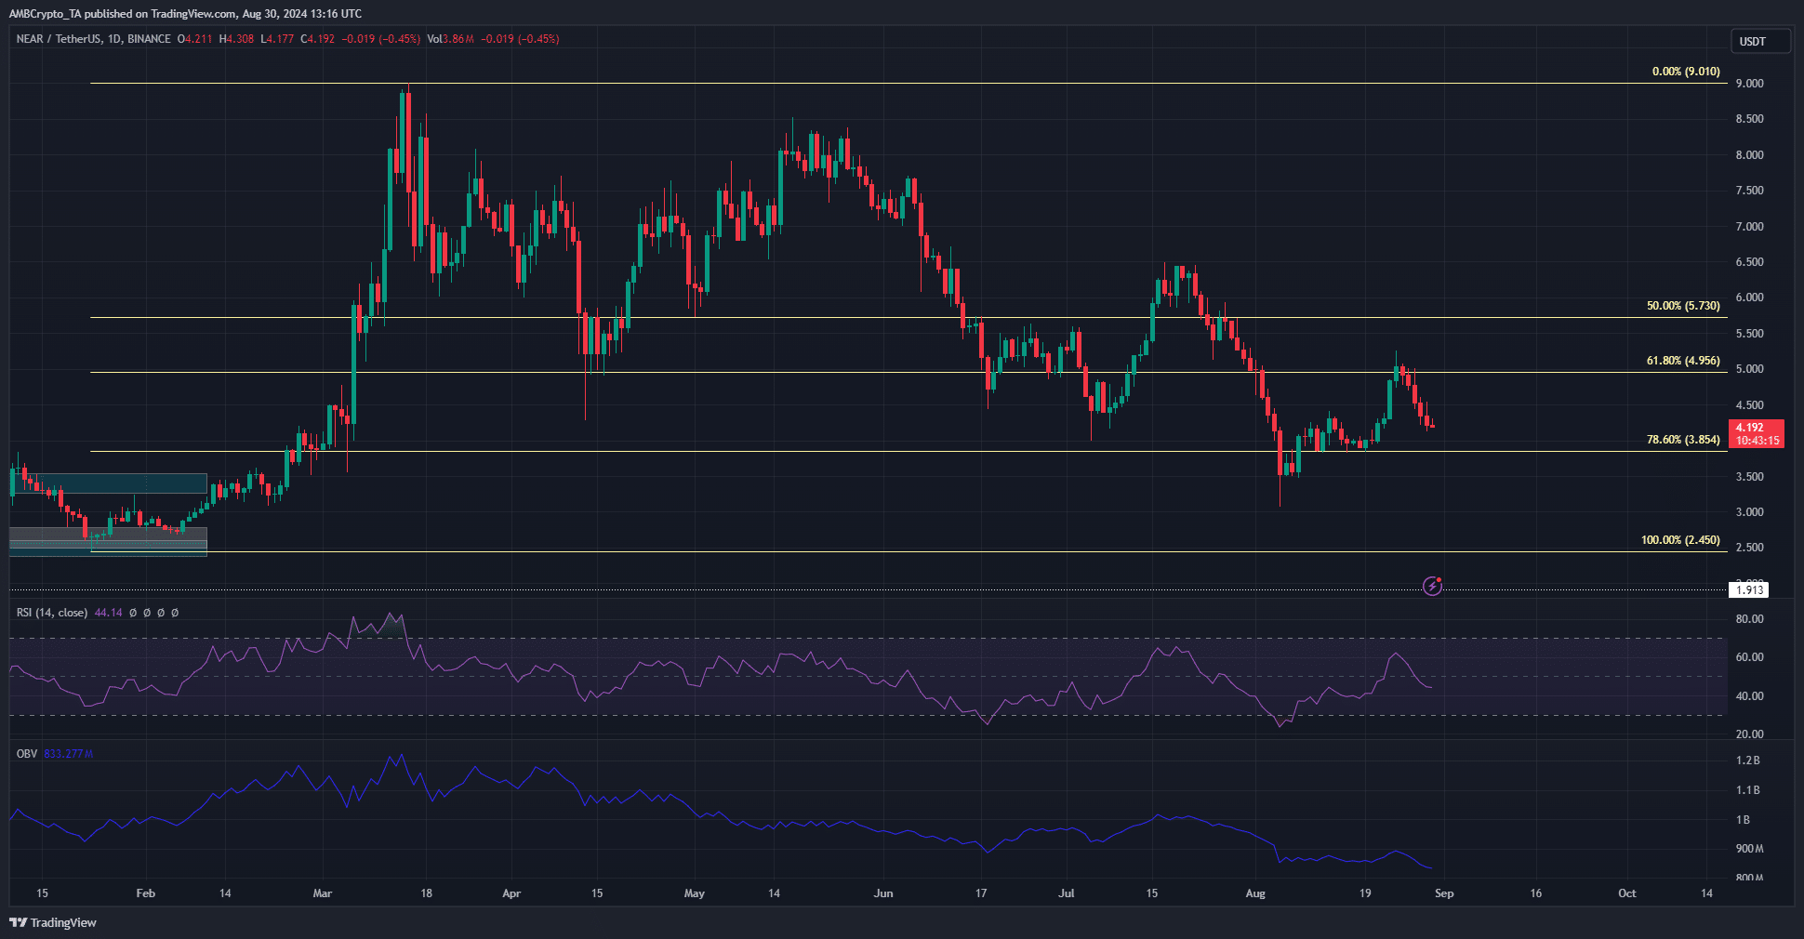Select the OBV indicator label
1804x939 pixels.
(x=27, y=754)
